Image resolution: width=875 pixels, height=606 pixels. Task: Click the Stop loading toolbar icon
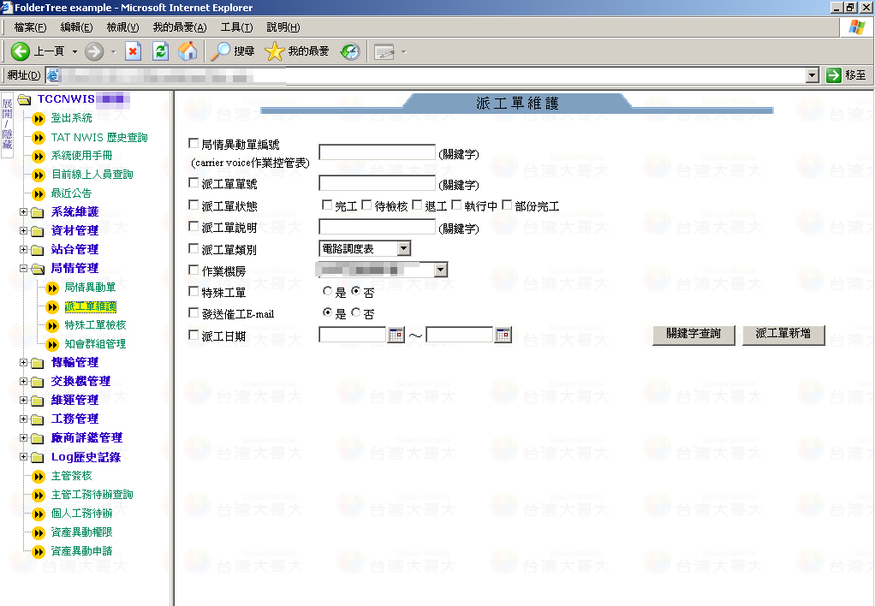point(133,51)
